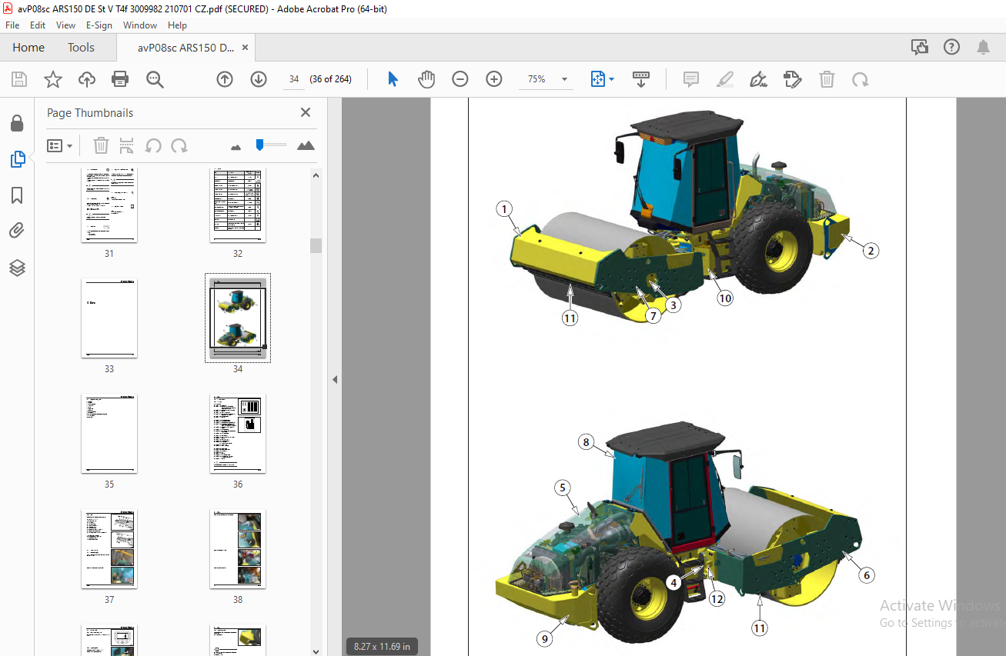Open the File menu
The width and height of the screenshot is (1006, 656).
pyautogui.click(x=12, y=25)
